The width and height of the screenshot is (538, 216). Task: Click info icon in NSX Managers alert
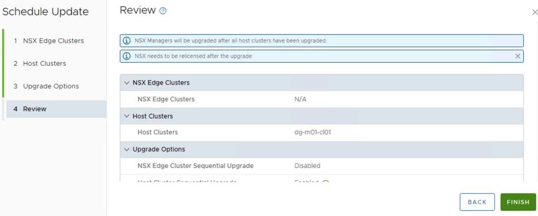(126, 41)
